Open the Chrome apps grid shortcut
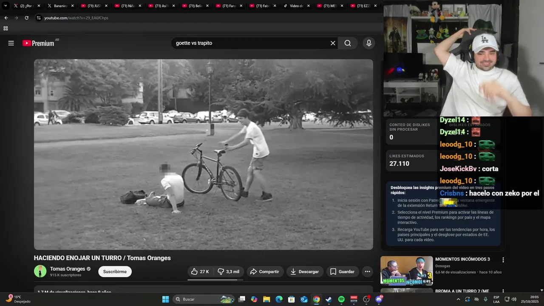Viewport: 544px width, 306px height. coord(6,28)
